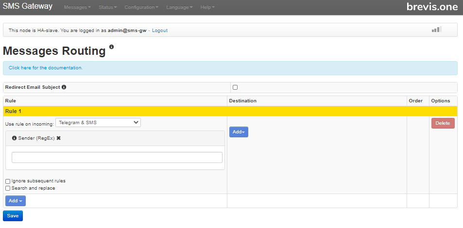Check Ignore subsequent rules

click(x=8, y=181)
